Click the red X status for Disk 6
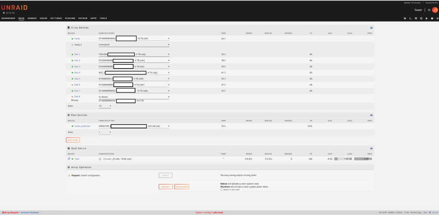 [72, 85]
